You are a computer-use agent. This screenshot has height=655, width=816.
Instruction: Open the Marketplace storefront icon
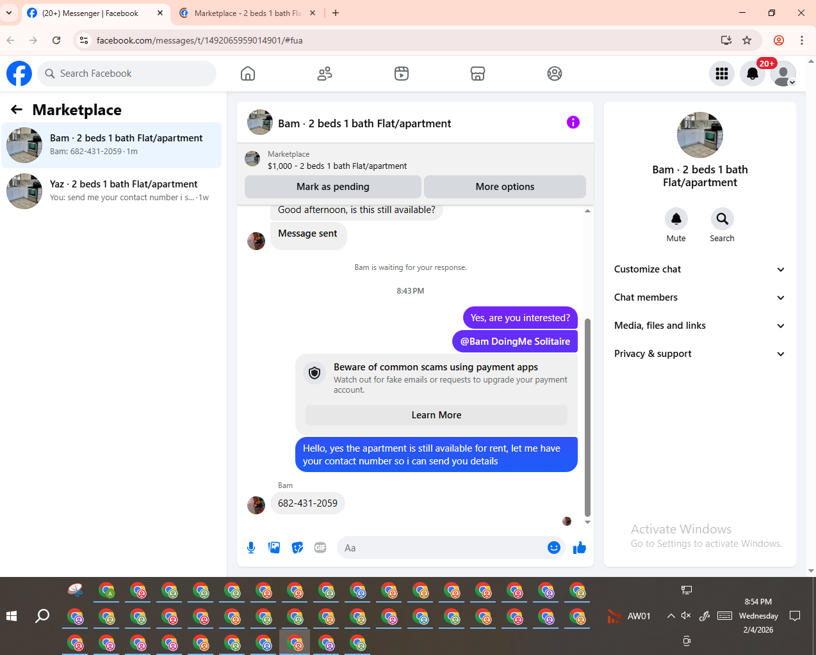click(478, 74)
